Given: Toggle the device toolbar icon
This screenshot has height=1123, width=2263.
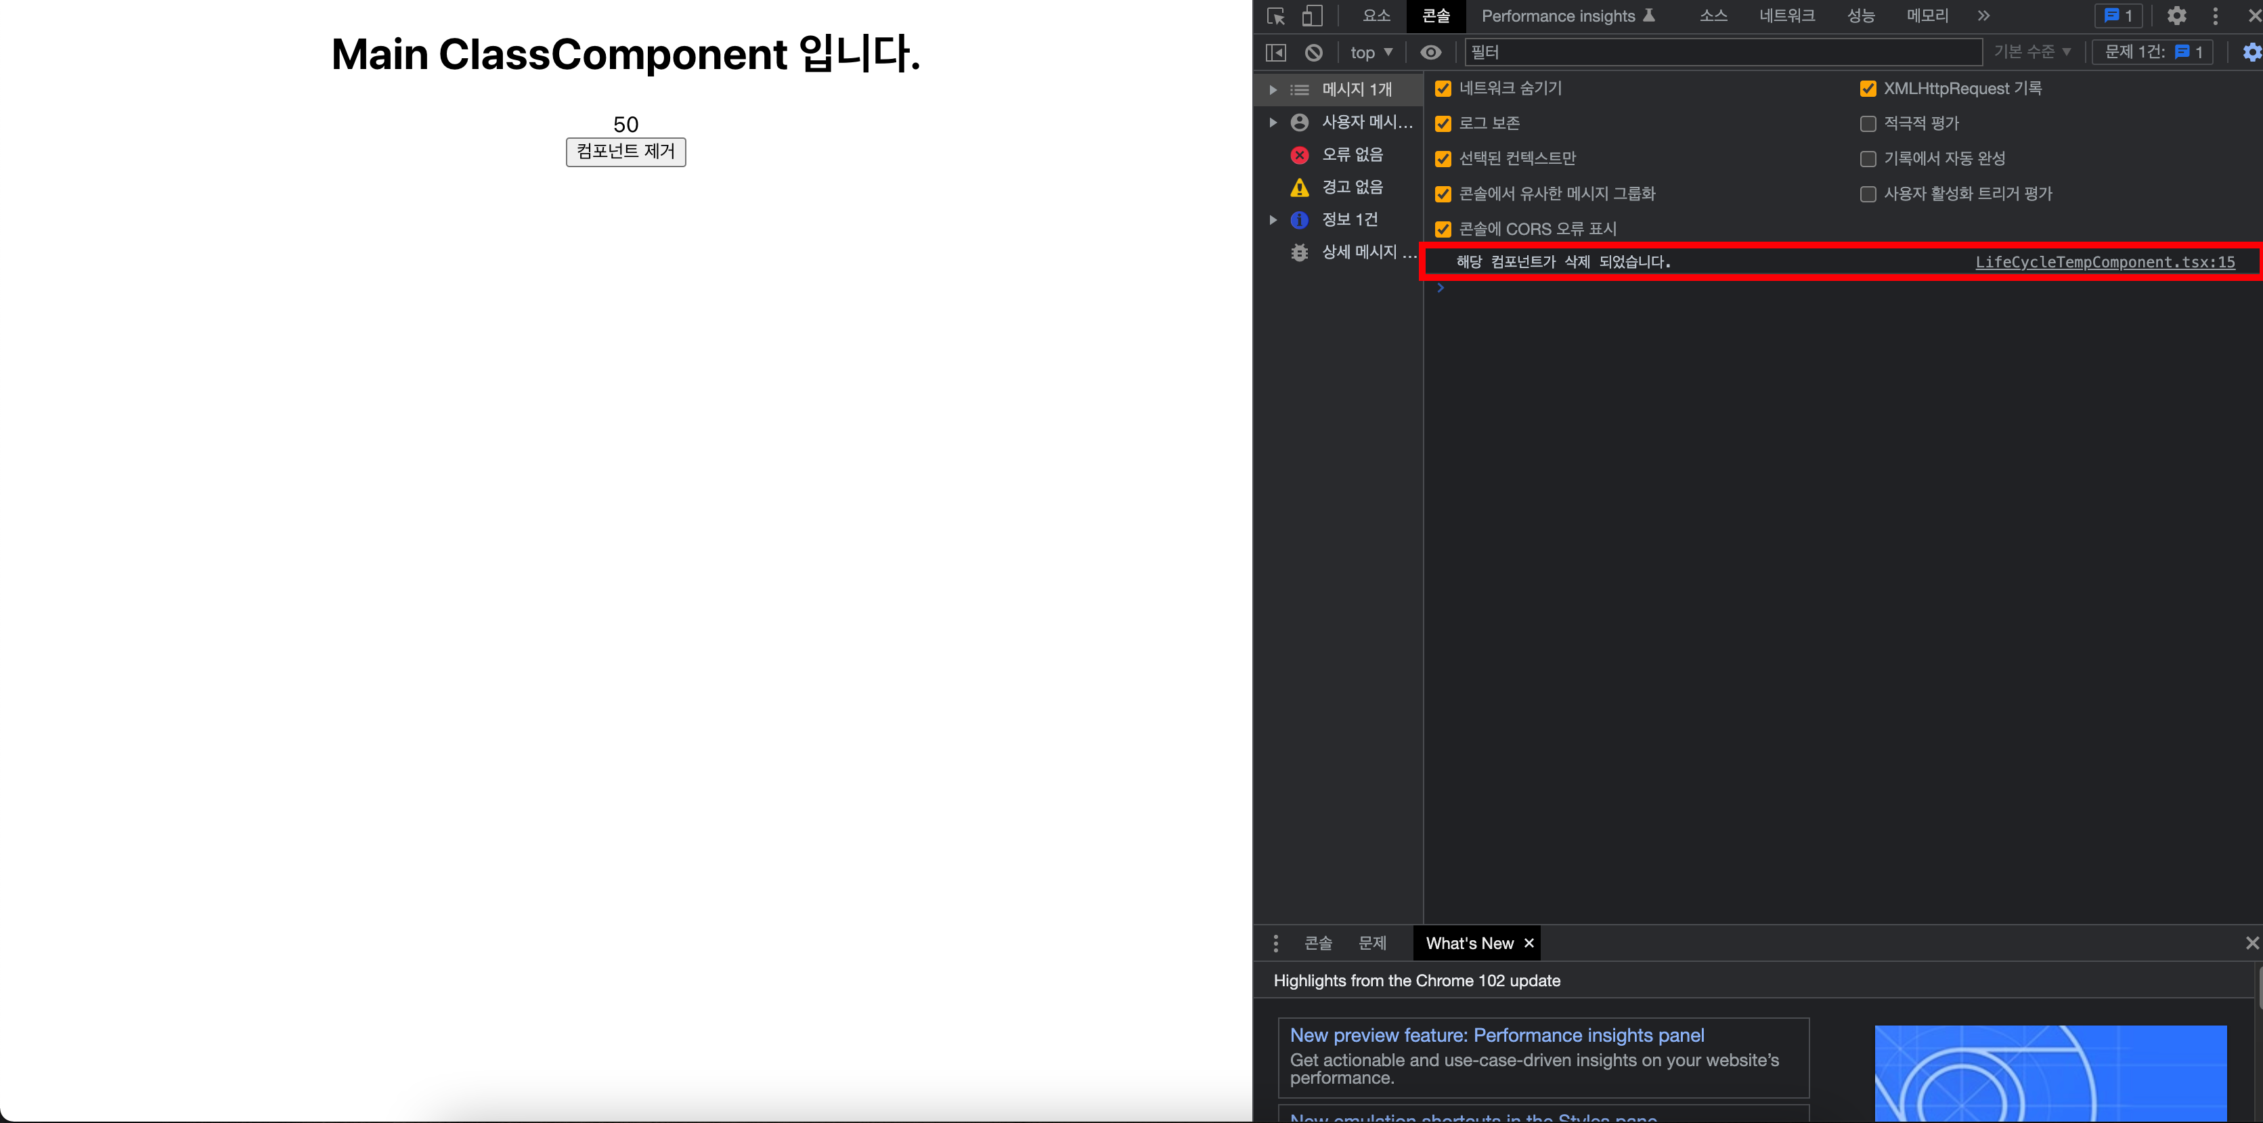Looking at the screenshot, I should pos(1312,16).
